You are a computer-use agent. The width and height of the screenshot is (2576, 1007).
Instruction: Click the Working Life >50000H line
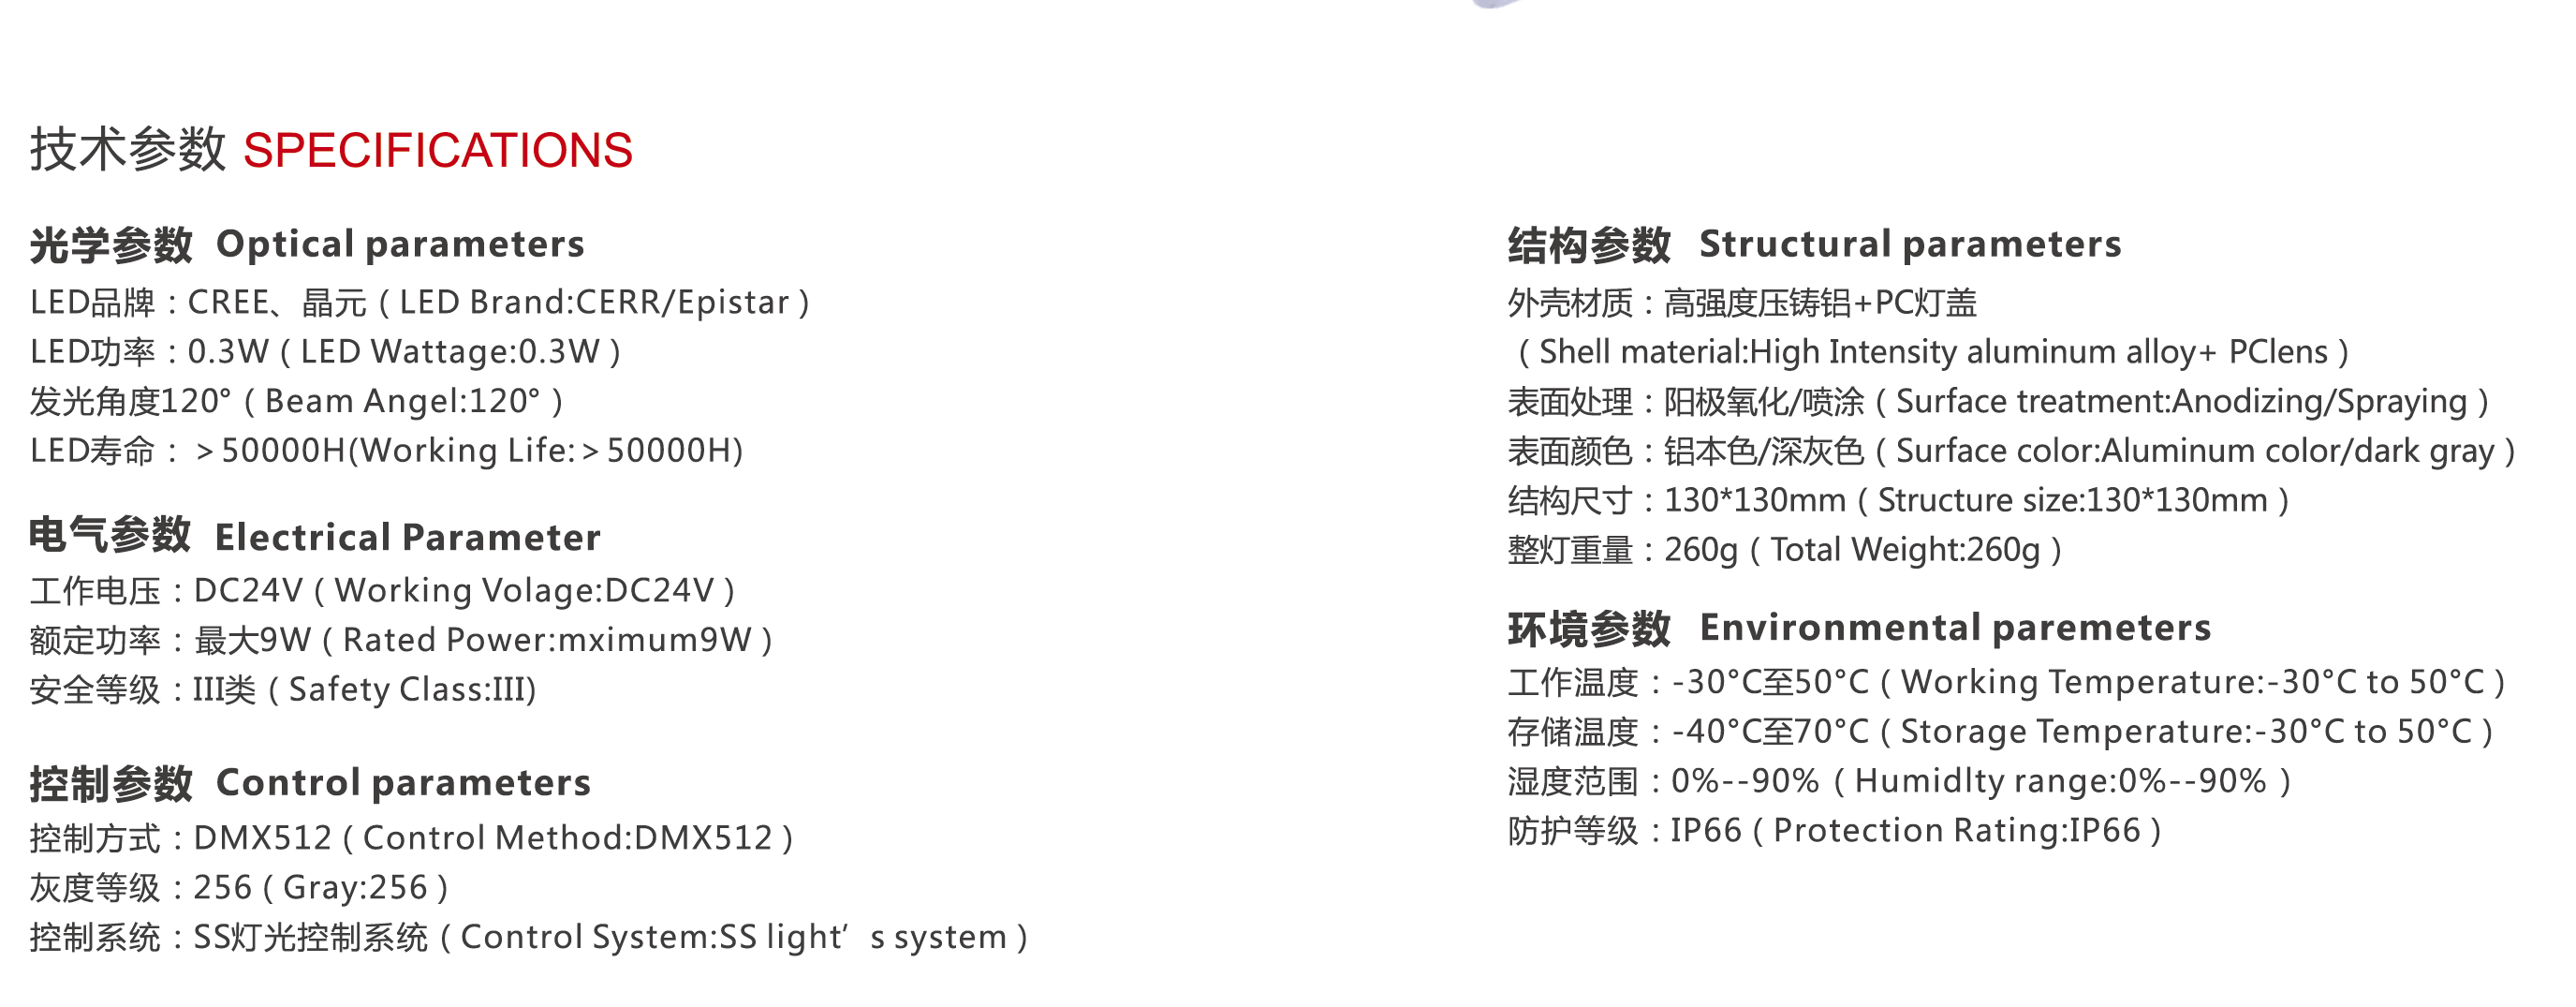(386, 450)
